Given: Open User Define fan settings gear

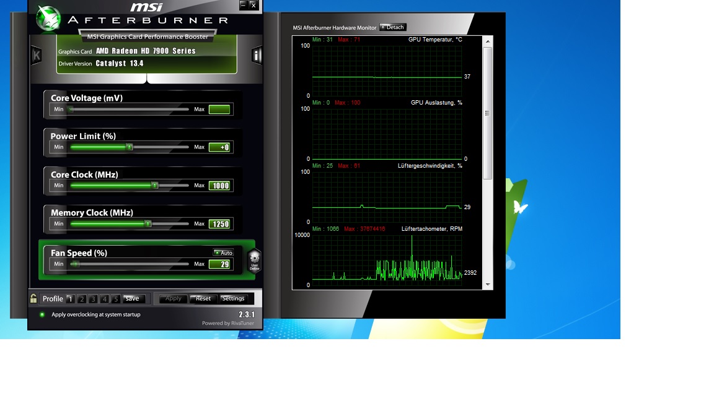Looking at the screenshot, I should [x=254, y=261].
